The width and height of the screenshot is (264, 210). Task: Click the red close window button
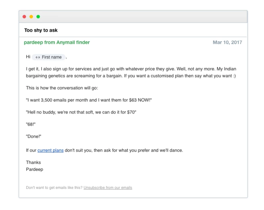(24, 17)
